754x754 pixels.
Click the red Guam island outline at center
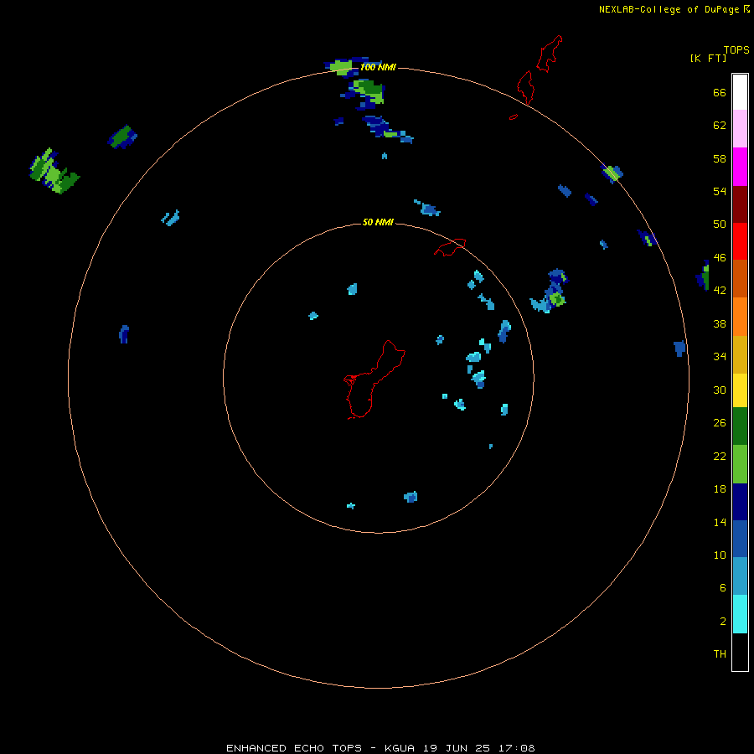[x=374, y=380]
